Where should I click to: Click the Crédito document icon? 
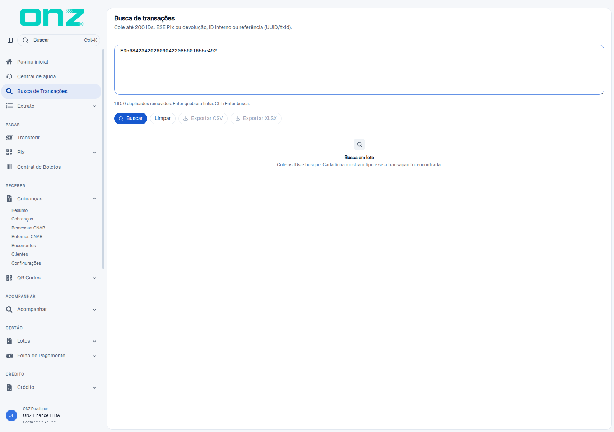pos(9,387)
